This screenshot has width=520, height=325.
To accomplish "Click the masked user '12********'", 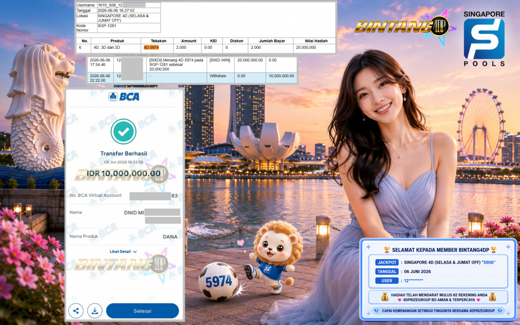I will (x=413, y=281).
